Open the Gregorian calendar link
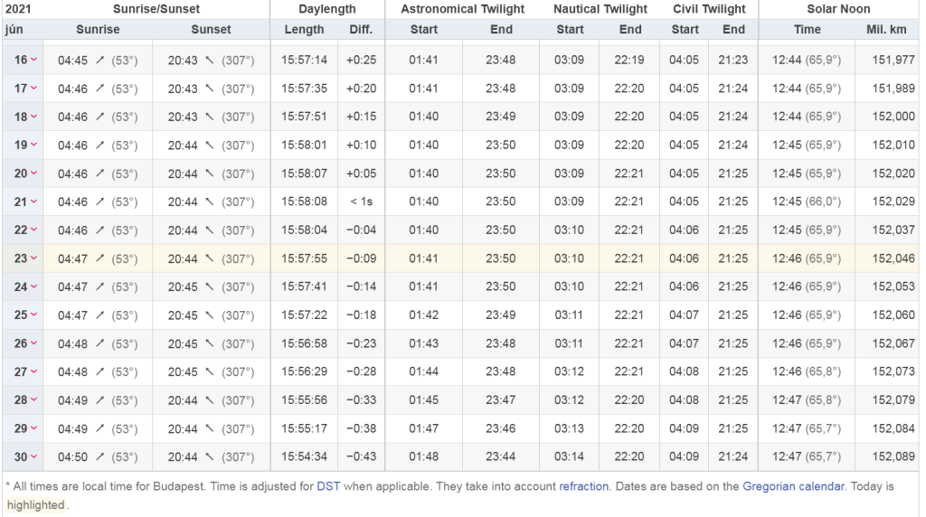This screenshot has height=517, width=926. pos(793,486)
